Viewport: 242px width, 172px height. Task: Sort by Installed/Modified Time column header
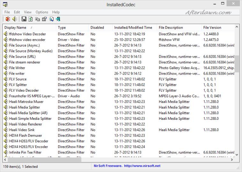pos(133,28)
